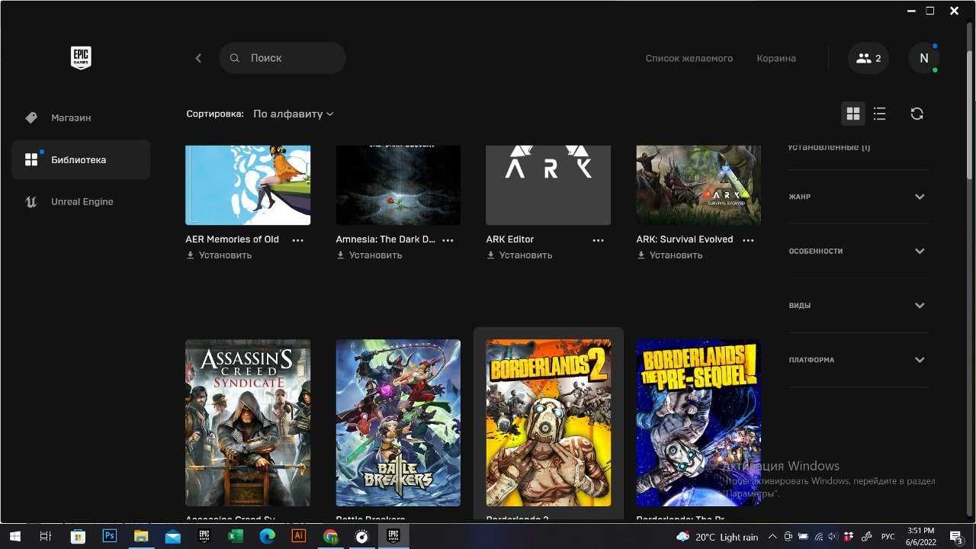
Task: Open Excel from the taskbar
Action: pos(236,536)
